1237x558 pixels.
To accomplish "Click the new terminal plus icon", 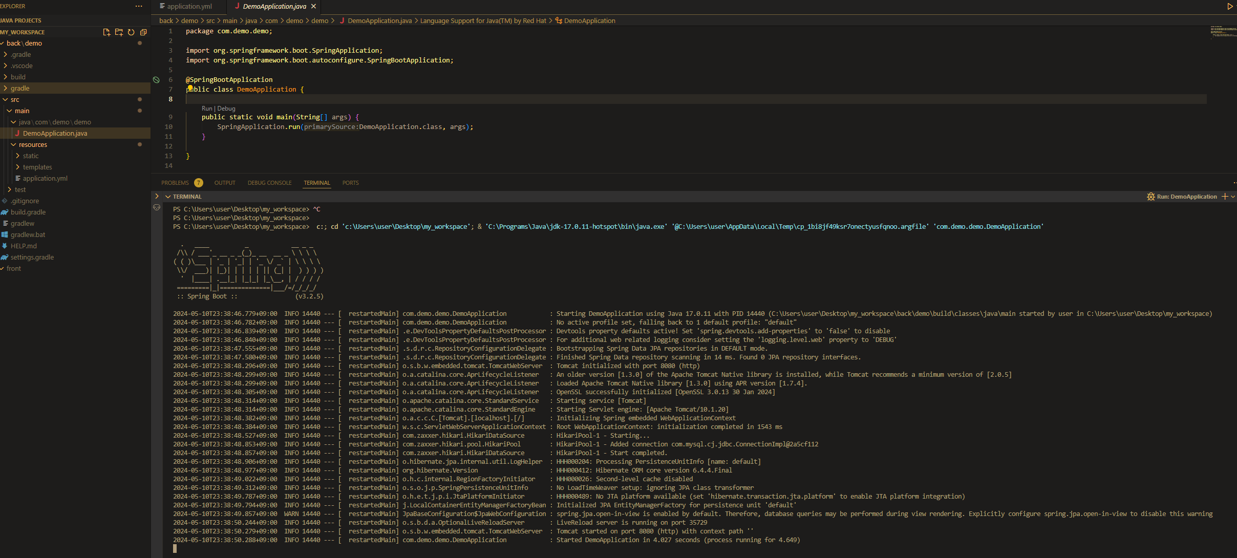I will (1225, 197).
